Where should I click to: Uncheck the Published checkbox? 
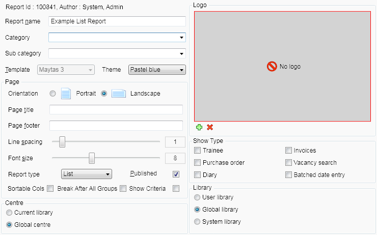click(176, 174)
